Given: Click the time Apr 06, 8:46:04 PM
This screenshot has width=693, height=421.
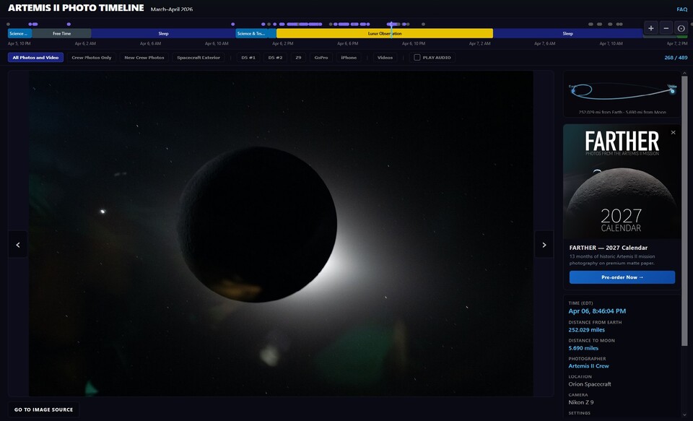Looking at the screenshot, I should tap(597, 311).
